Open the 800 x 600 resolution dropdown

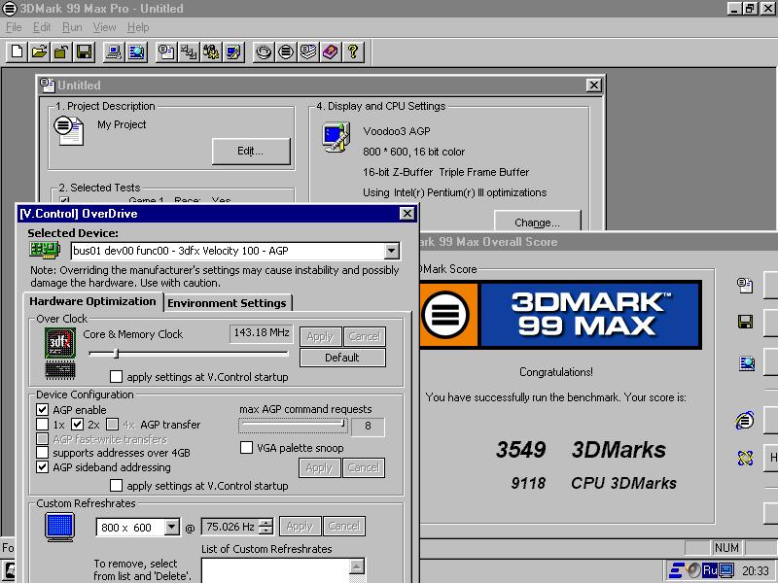pos(172,527)
